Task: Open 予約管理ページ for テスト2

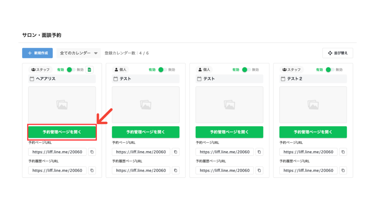Action: pyautogui.click(x=313, y=132)
